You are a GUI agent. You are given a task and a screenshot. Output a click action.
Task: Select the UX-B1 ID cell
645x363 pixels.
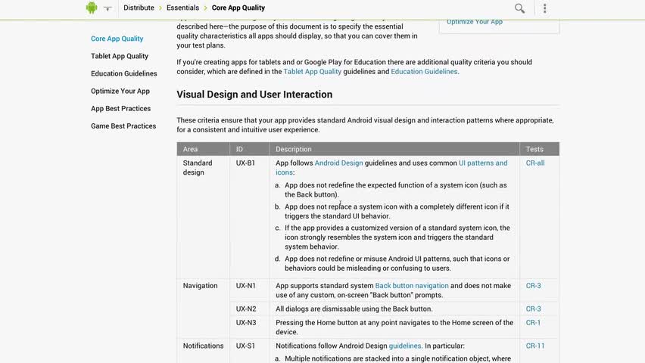point(245,163)
